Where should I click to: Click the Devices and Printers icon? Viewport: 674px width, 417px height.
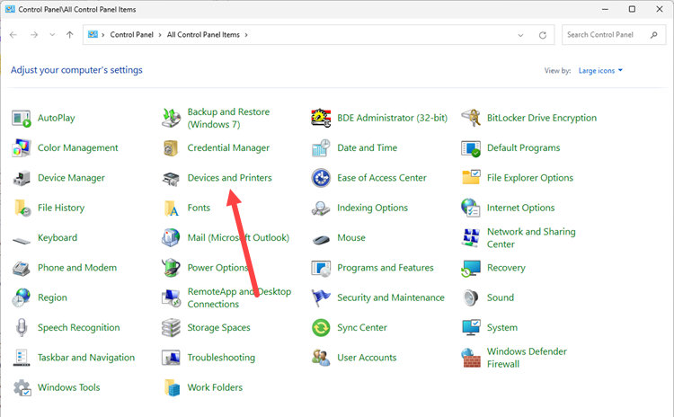click(171, 178)
